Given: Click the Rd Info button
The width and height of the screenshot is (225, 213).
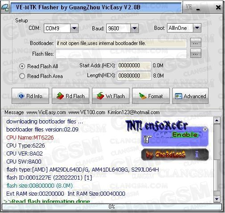Looking at the screenshot, I should pyautogui.click(x=30, y=96).
